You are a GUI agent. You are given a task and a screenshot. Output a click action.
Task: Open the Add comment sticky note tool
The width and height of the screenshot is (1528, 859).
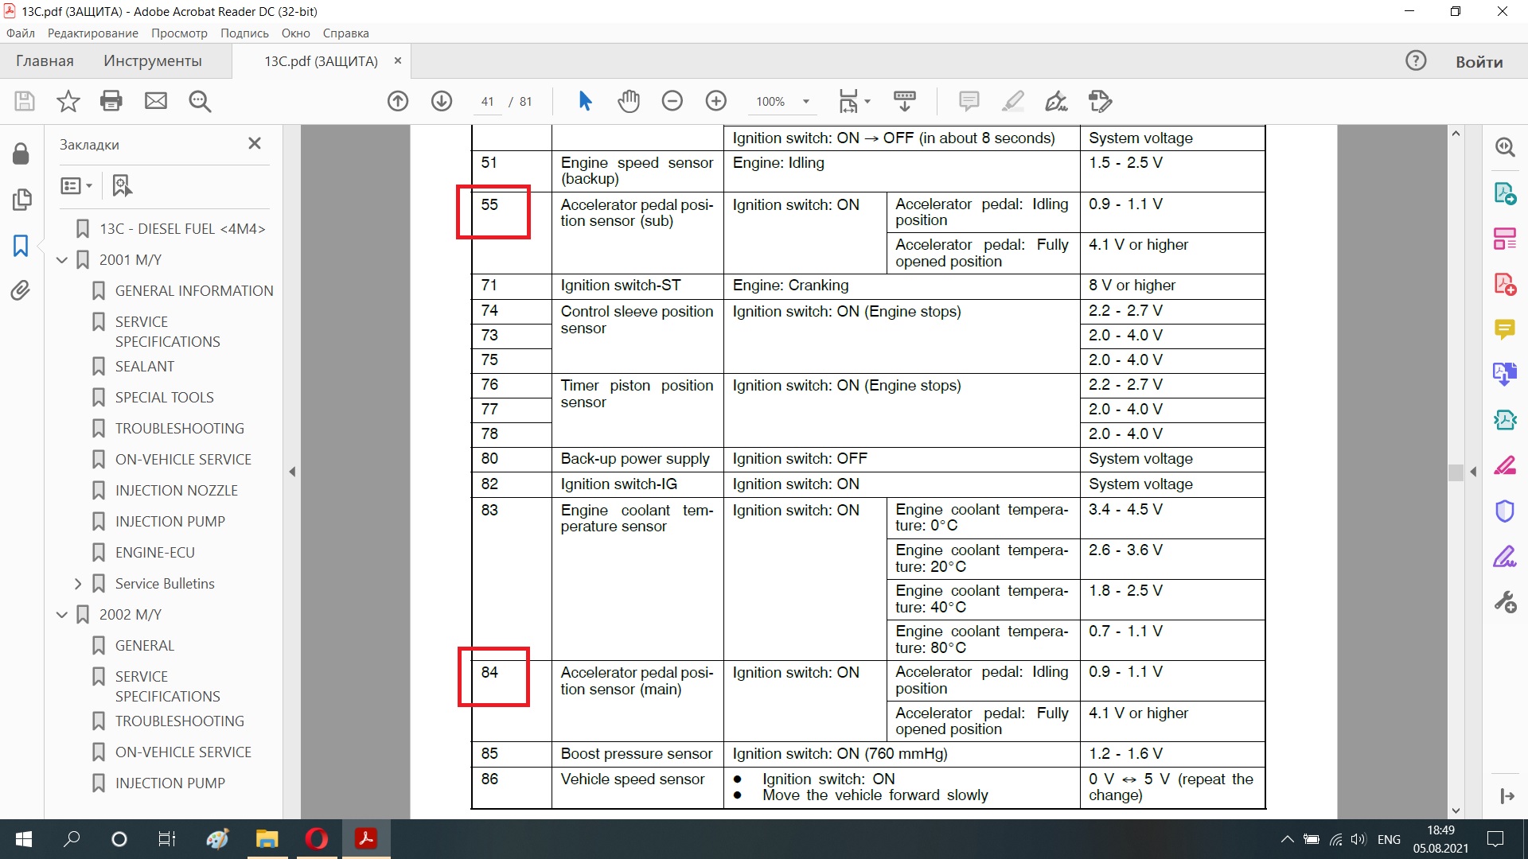point(969,101)
